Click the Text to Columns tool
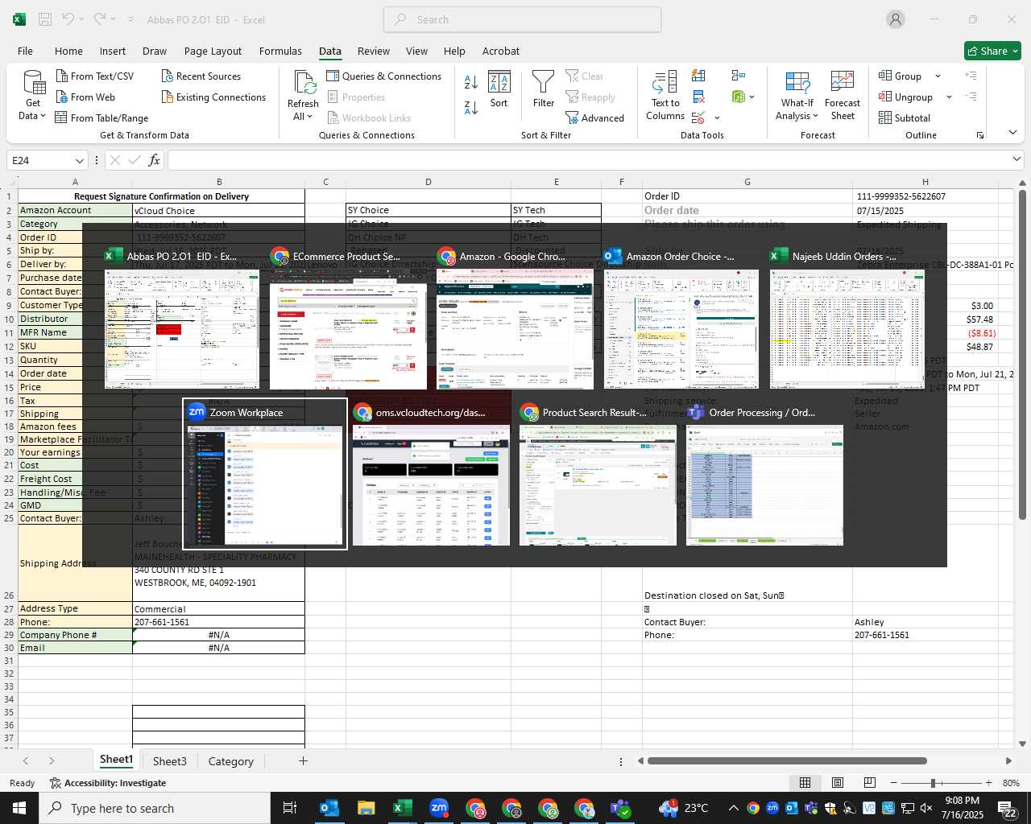 point(665,96)
